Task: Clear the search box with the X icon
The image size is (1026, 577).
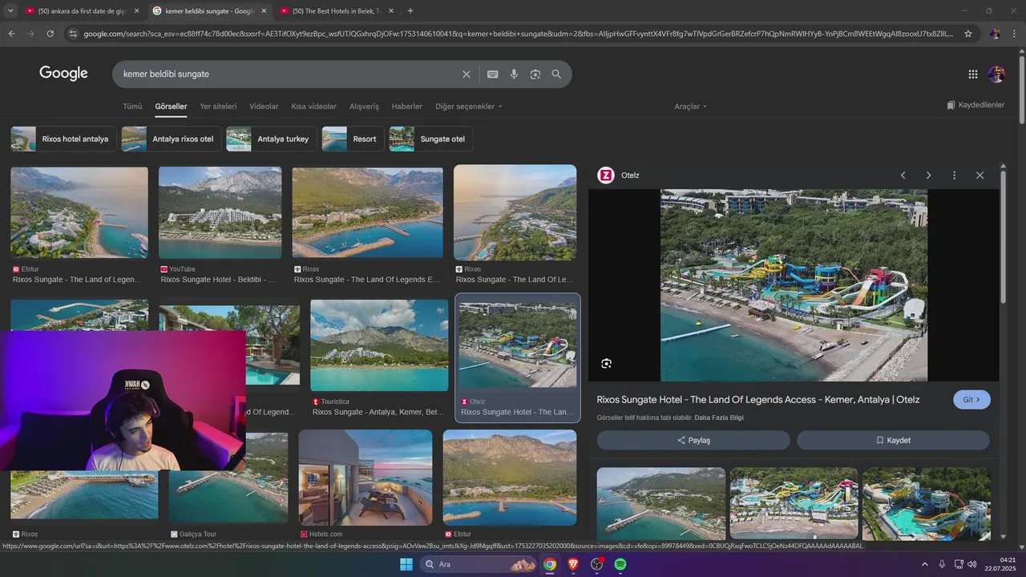Action: click(x=467, y=74)
